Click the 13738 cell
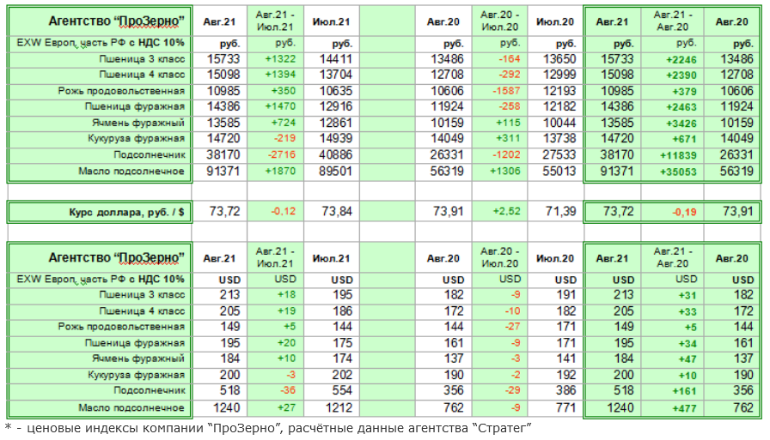This screenshot has height=440, width=770. point(559,139)
